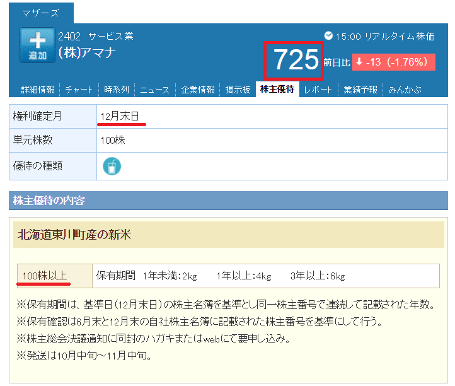Click the 3年以上:6kg text
Screen dimensions: 455x386
point(318,276)
